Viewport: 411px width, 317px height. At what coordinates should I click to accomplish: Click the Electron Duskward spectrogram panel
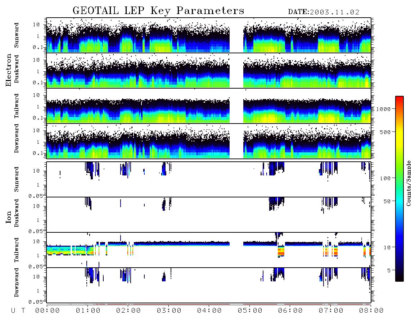pyautogui.click(x=209, y=70)
